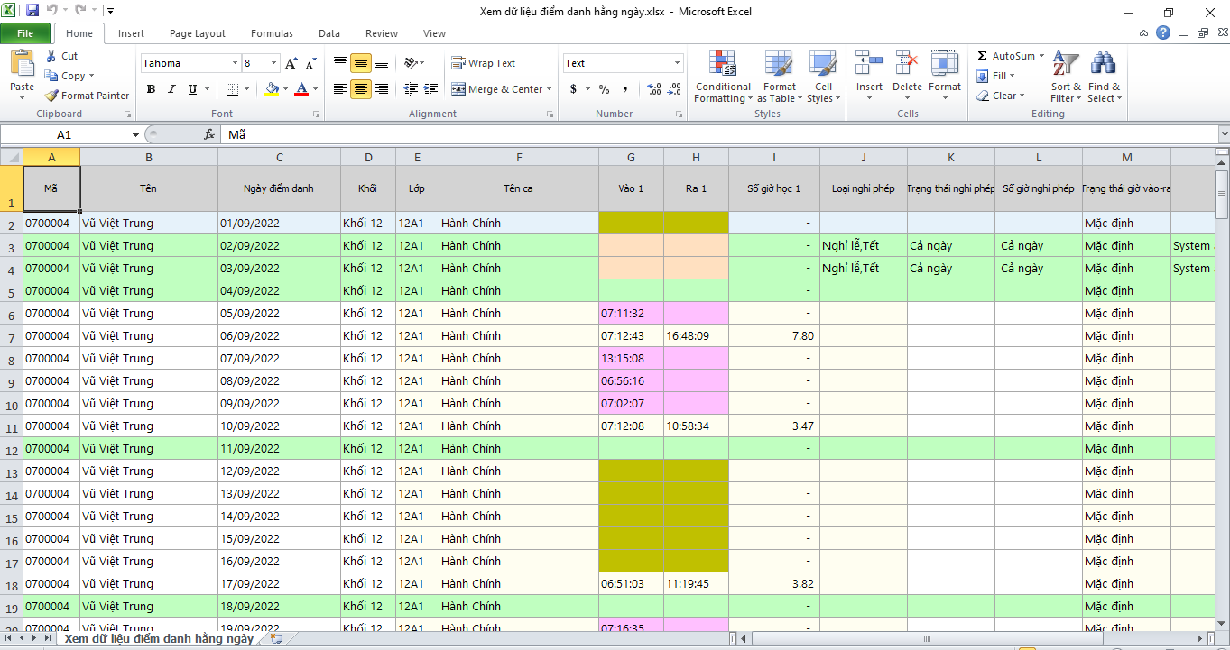Toggle Italic formatting
Screen dimensions: 1230x650
pyautogui.click(x=171, y=89)
